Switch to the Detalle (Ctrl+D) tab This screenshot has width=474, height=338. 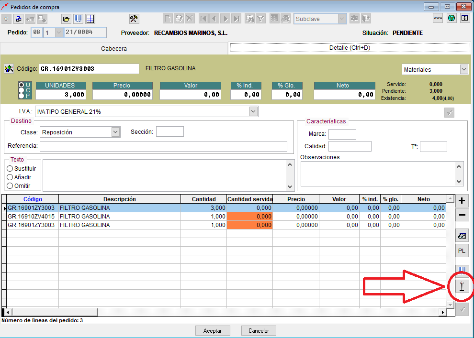coord(350,48)
